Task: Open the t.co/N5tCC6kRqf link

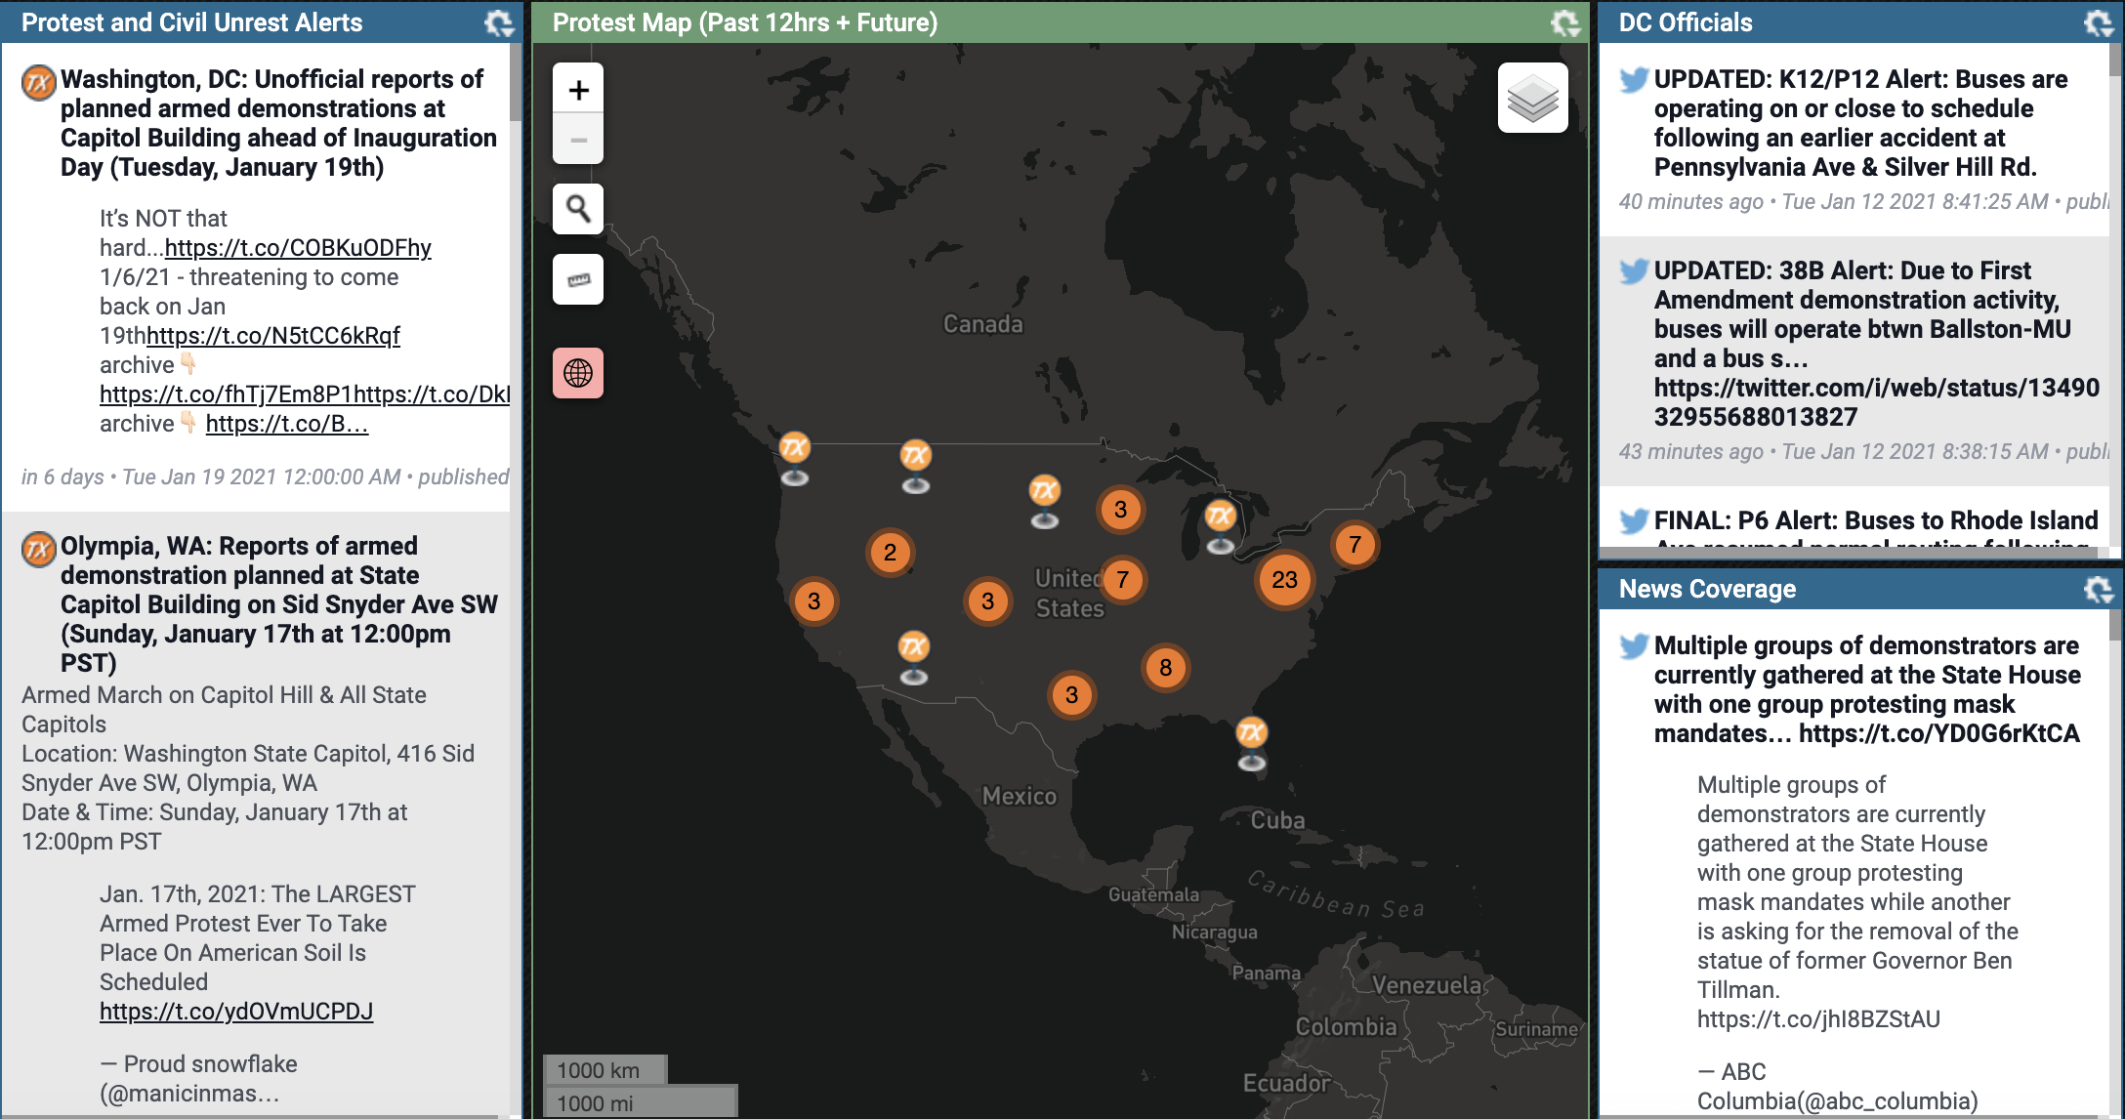Action: pyautogui.click(x=273, y=336)
